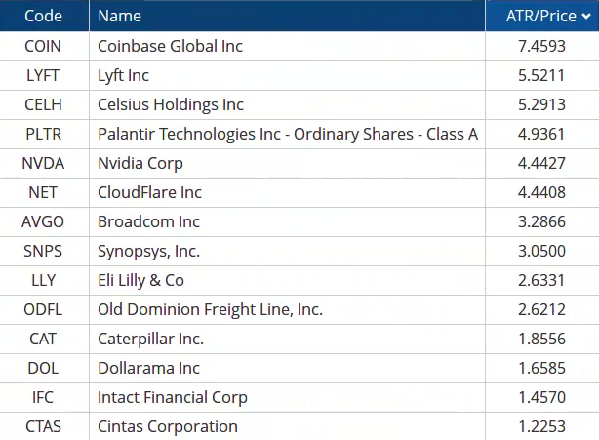Click the Code column header
Screen dimensions: 599x440
tap(43, 16)
